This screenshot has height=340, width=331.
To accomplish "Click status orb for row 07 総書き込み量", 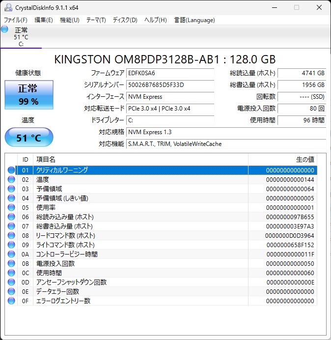I will click(11, 226).
